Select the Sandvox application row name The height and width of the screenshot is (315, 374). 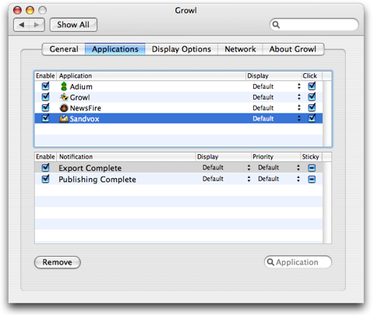point(84,119)
